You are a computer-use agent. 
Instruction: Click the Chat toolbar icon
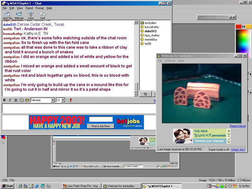(x=43, y=15)
